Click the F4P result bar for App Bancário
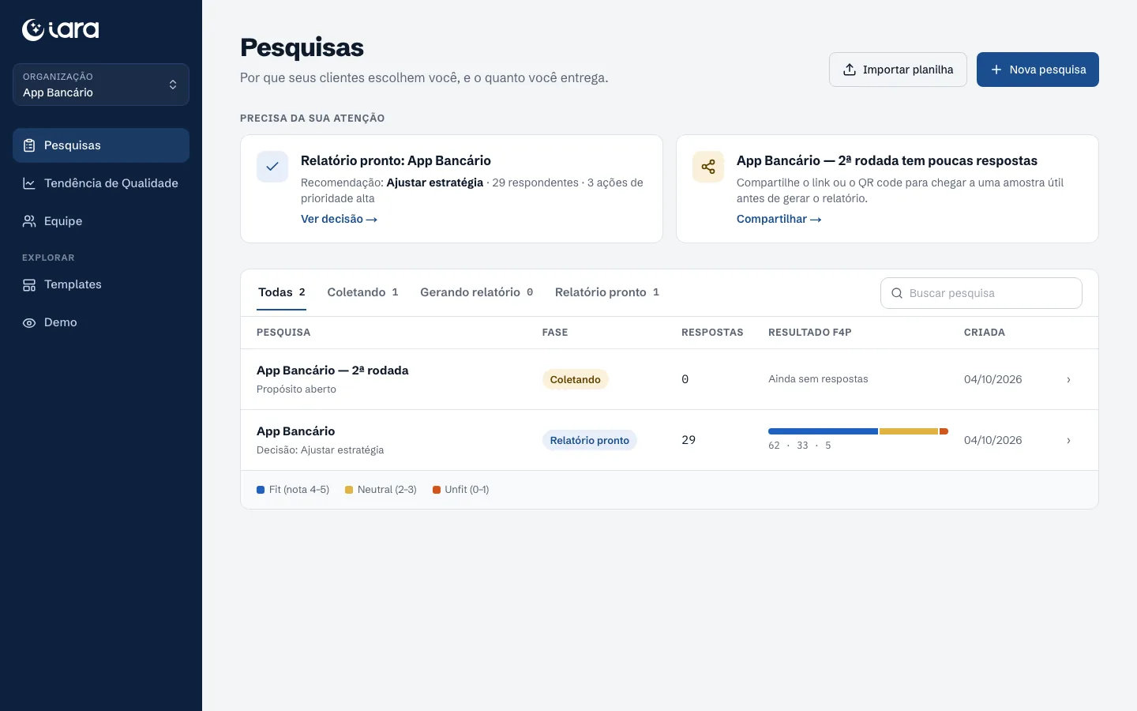The height and width of the screenshot is (711, 1137). pos(858,431)
